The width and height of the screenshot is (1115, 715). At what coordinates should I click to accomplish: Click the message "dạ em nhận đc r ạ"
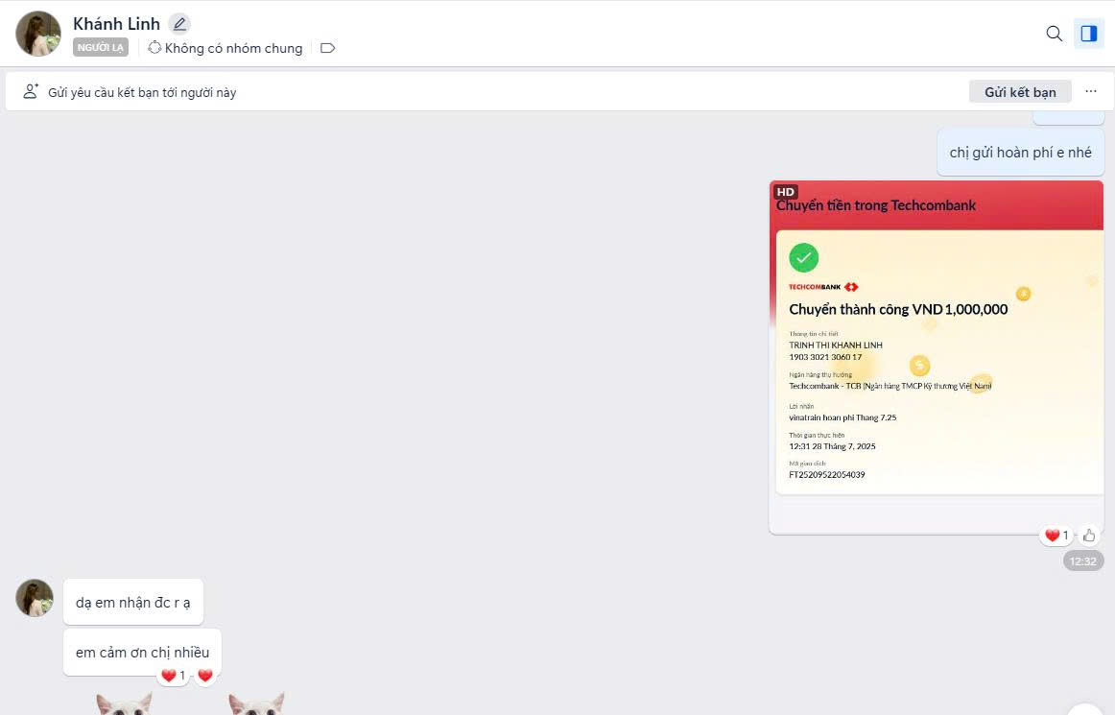coord(133,603)
